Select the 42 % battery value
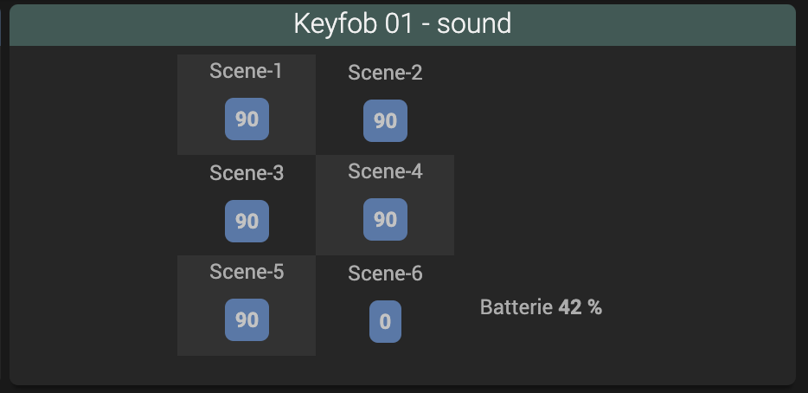Screen dimensions: 808x393 (x=580, y=307)
